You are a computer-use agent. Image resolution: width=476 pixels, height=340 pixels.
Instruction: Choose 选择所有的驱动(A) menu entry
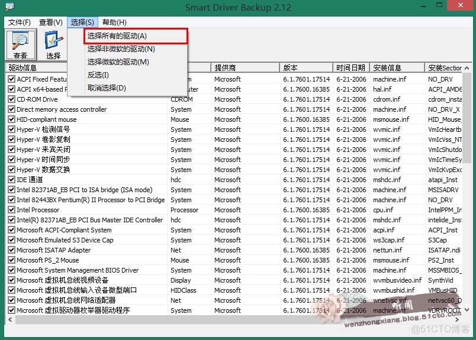point(136,36)
